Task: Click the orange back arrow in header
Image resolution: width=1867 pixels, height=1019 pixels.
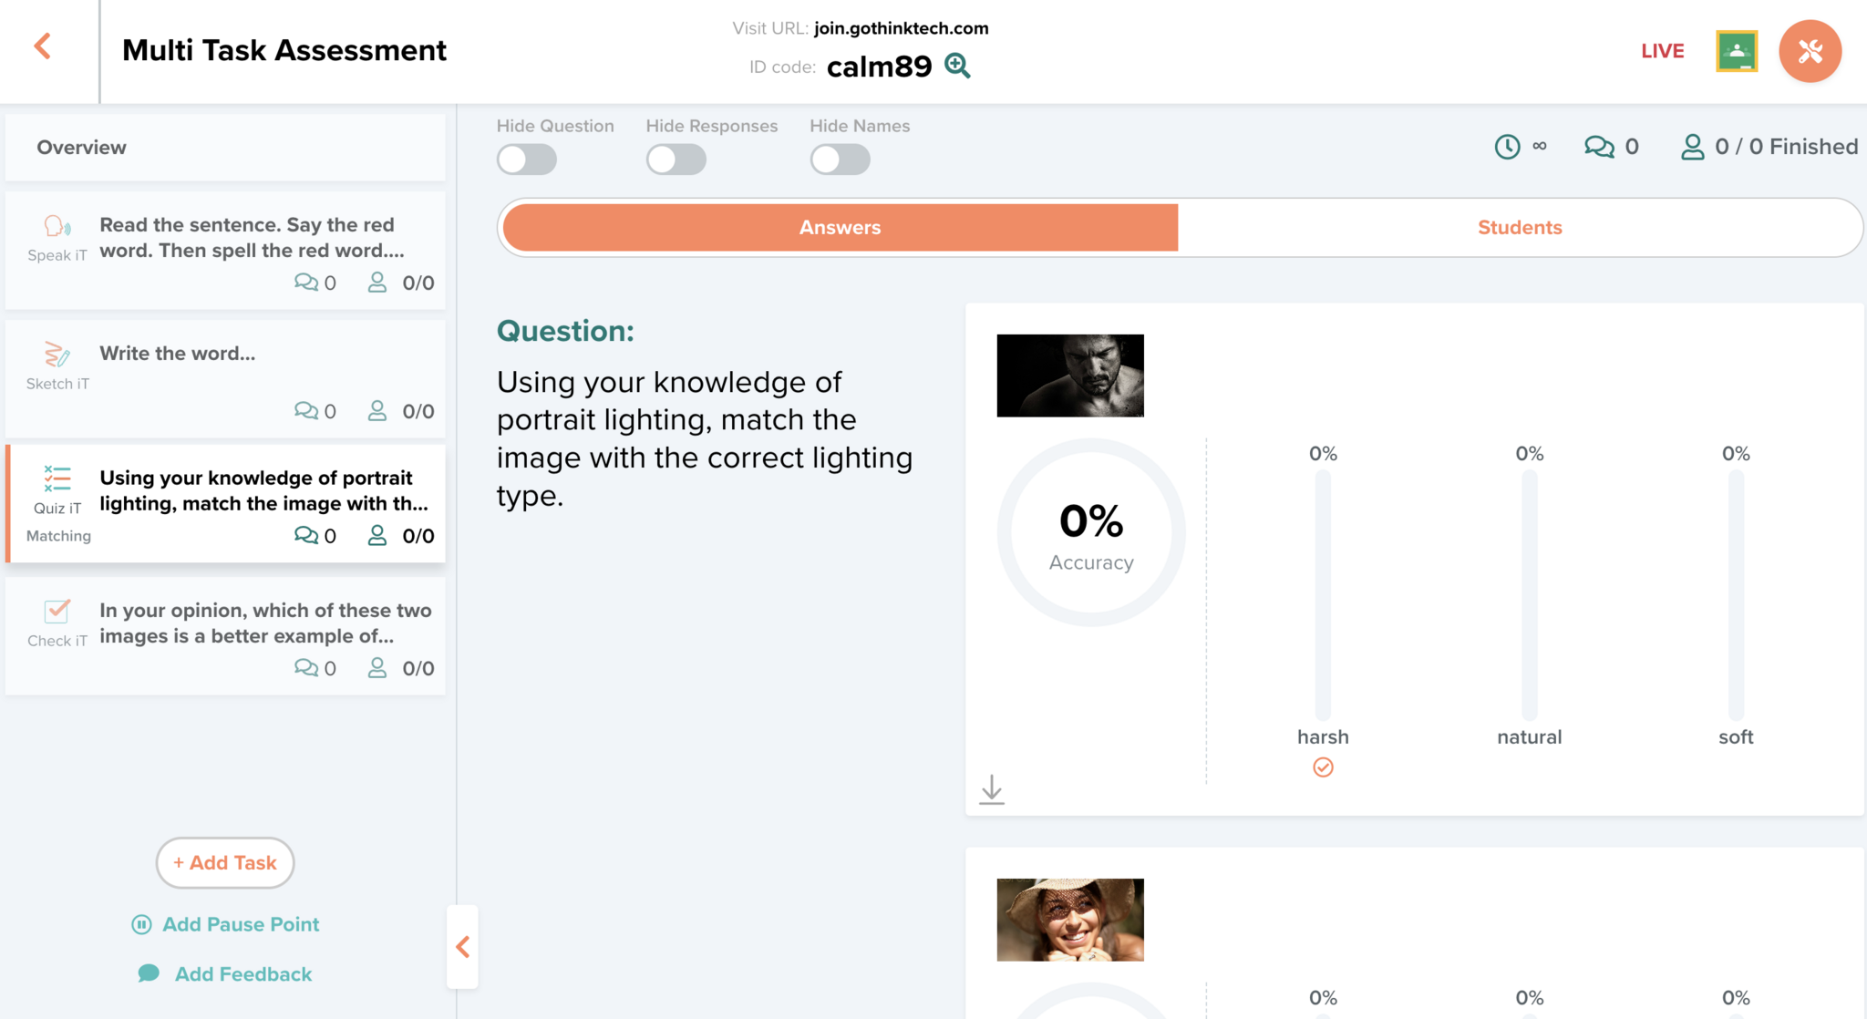Action: 42,46
